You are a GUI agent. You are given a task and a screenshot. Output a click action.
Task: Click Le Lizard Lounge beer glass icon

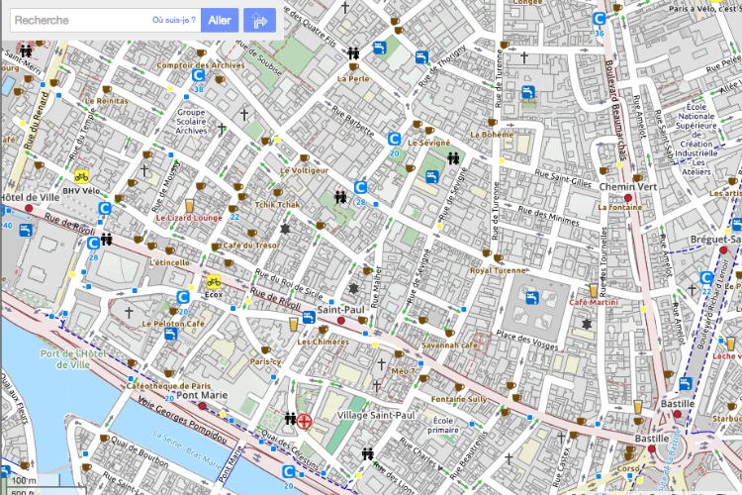(x=189, y=206)
